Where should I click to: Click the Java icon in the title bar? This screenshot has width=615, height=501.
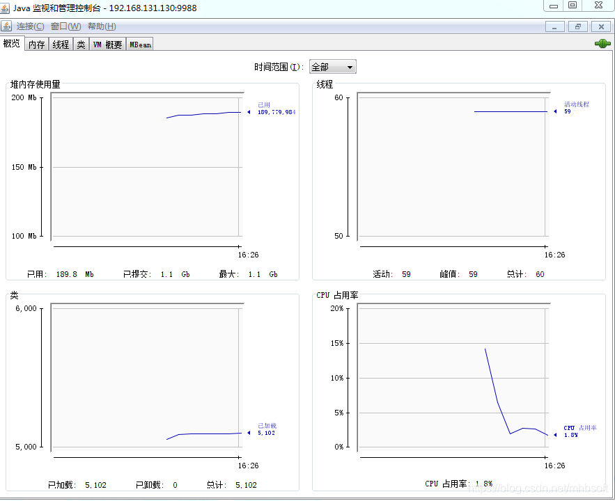(x=5, y=8)
